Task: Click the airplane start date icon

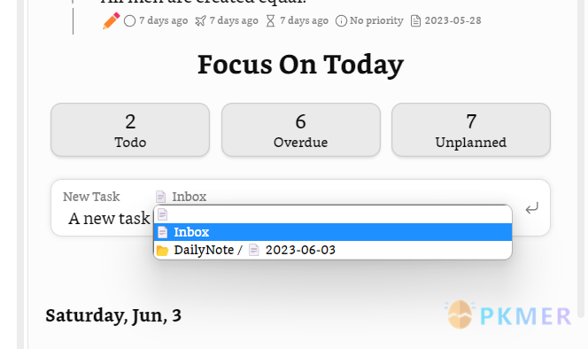Action: [x=201, y=21]
